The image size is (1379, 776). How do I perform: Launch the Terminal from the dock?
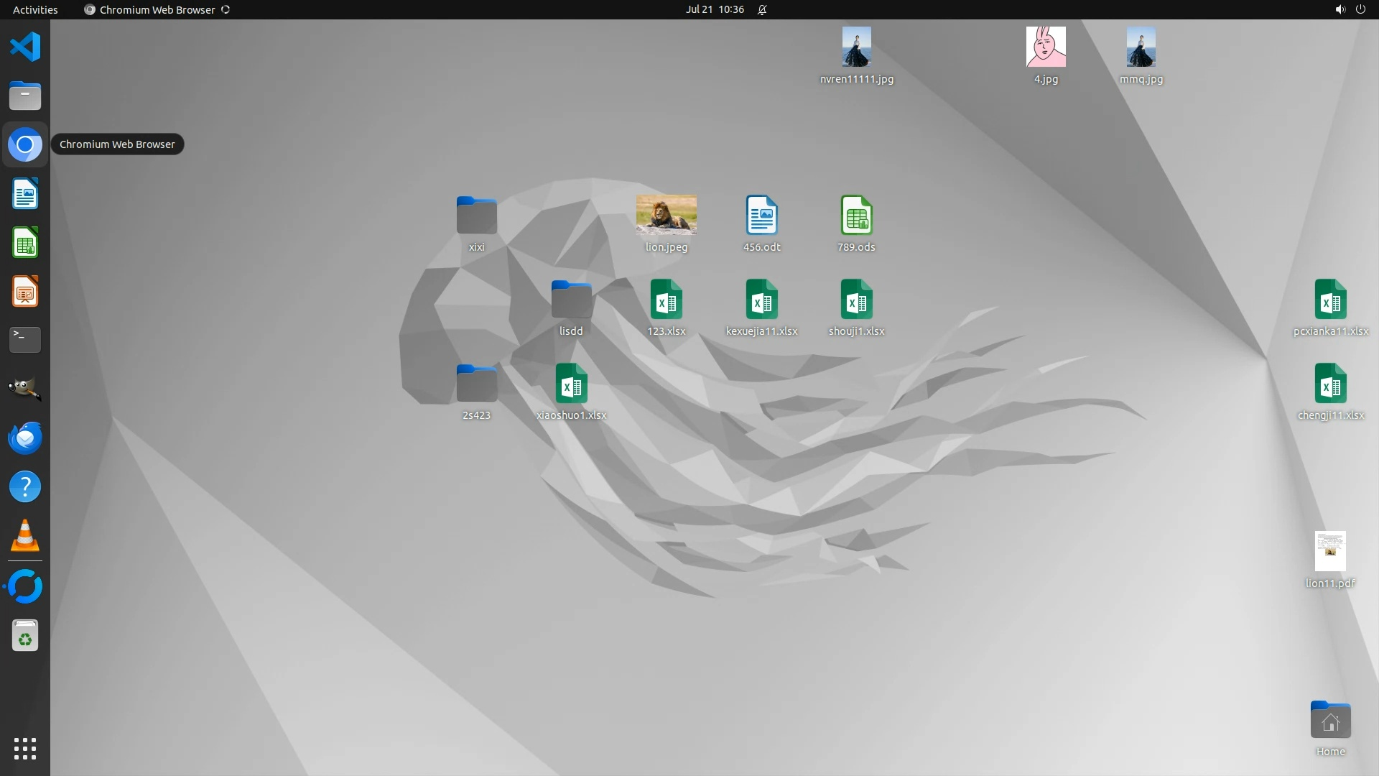pyautogui.click(x=25, y=340)
